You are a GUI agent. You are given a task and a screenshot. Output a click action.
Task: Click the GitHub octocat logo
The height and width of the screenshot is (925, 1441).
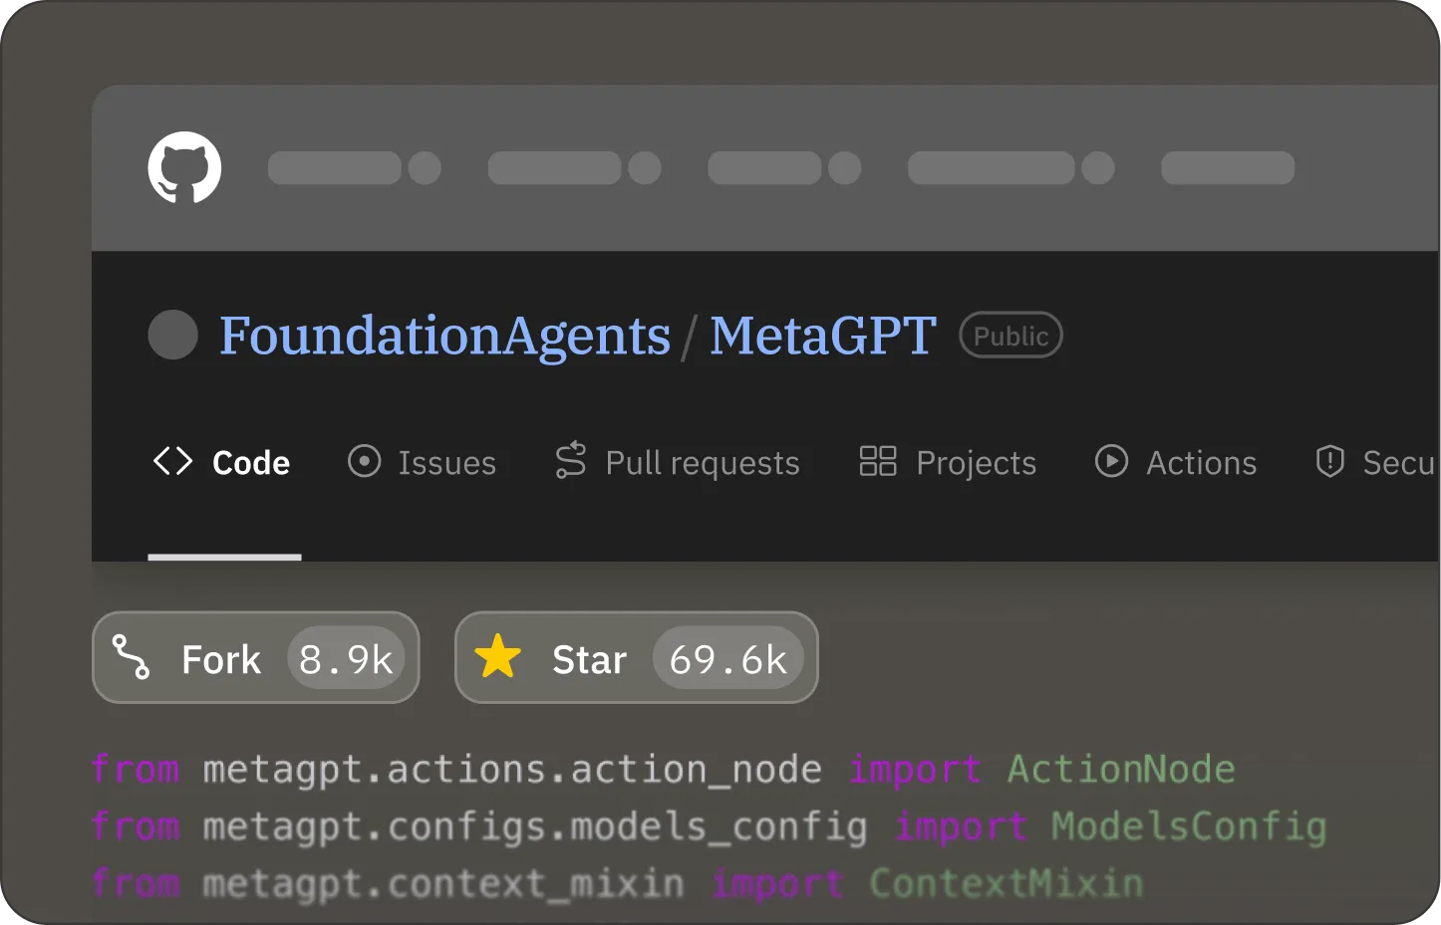pyautogui.click(x=184, y=167)
